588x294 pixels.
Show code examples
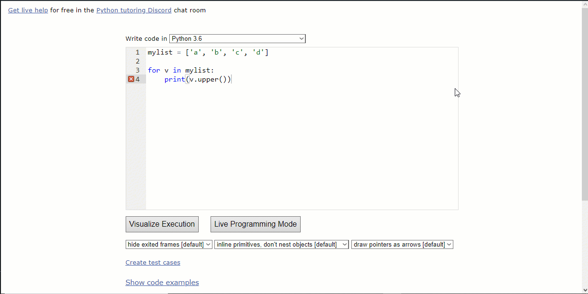point(162,283)
